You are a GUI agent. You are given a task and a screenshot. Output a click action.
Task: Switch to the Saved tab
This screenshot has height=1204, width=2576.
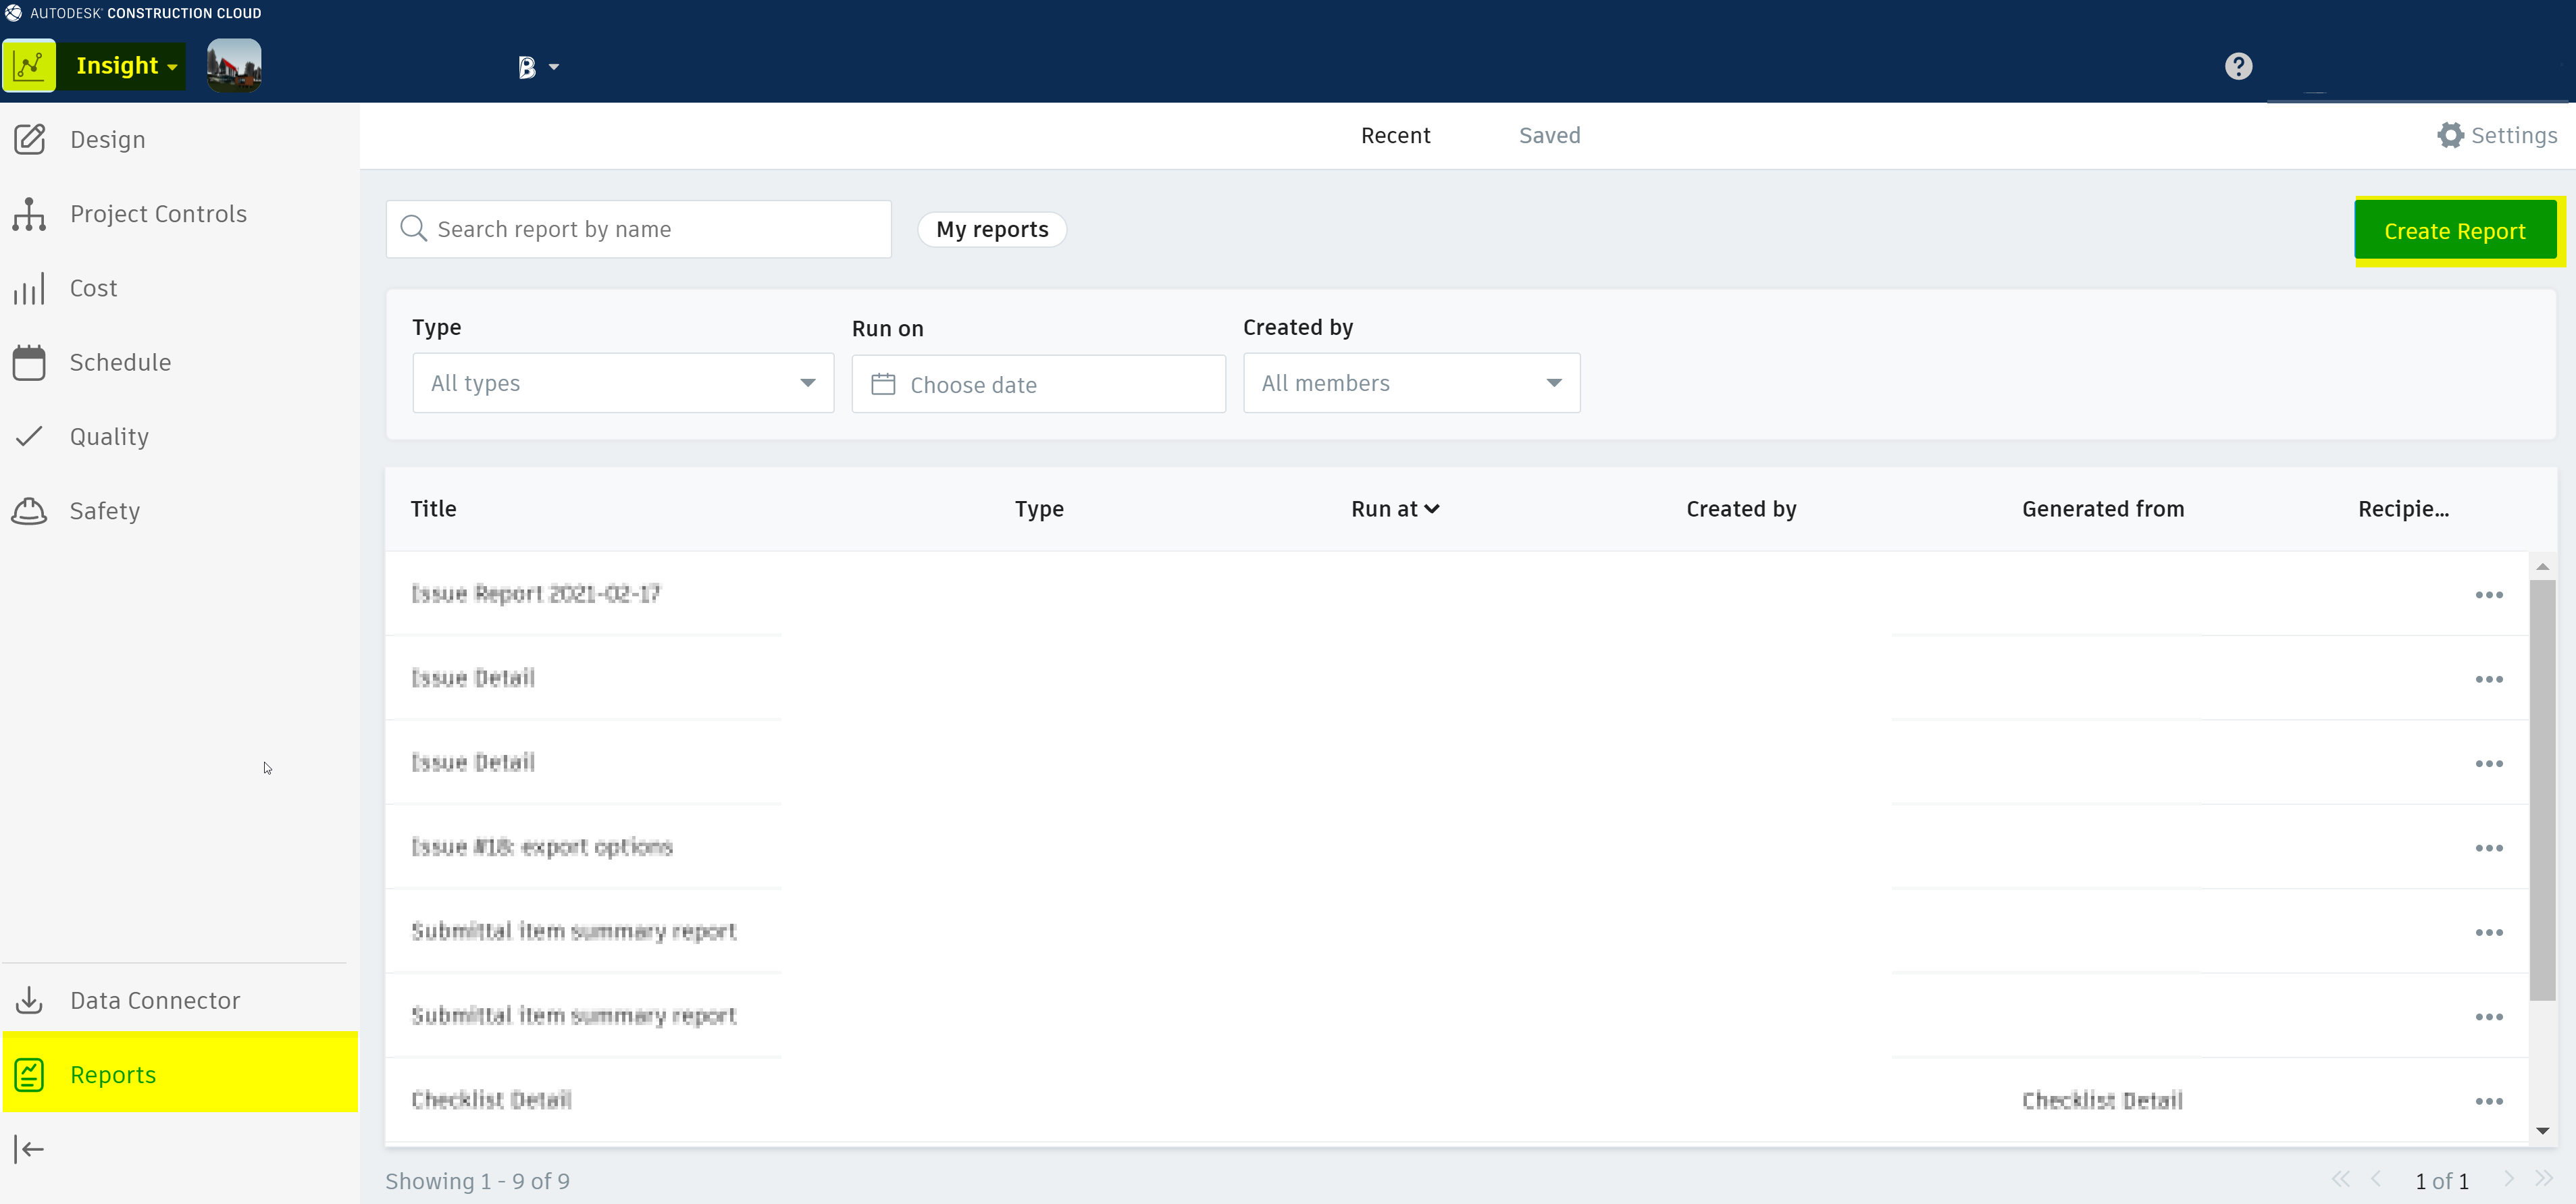[x=1549, y=135]
